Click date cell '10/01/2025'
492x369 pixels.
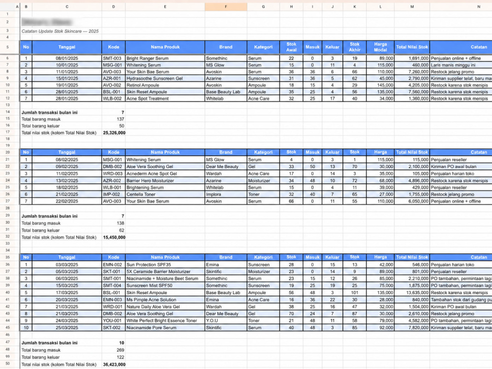[x=67, y=65]
